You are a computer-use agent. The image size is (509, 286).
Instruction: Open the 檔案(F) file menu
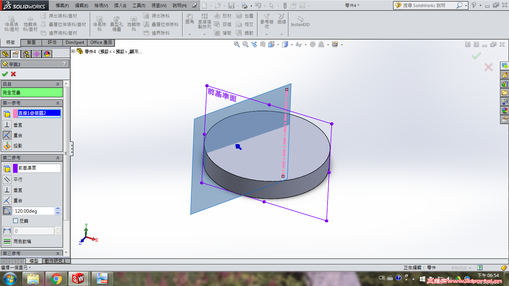click(62, 6)
